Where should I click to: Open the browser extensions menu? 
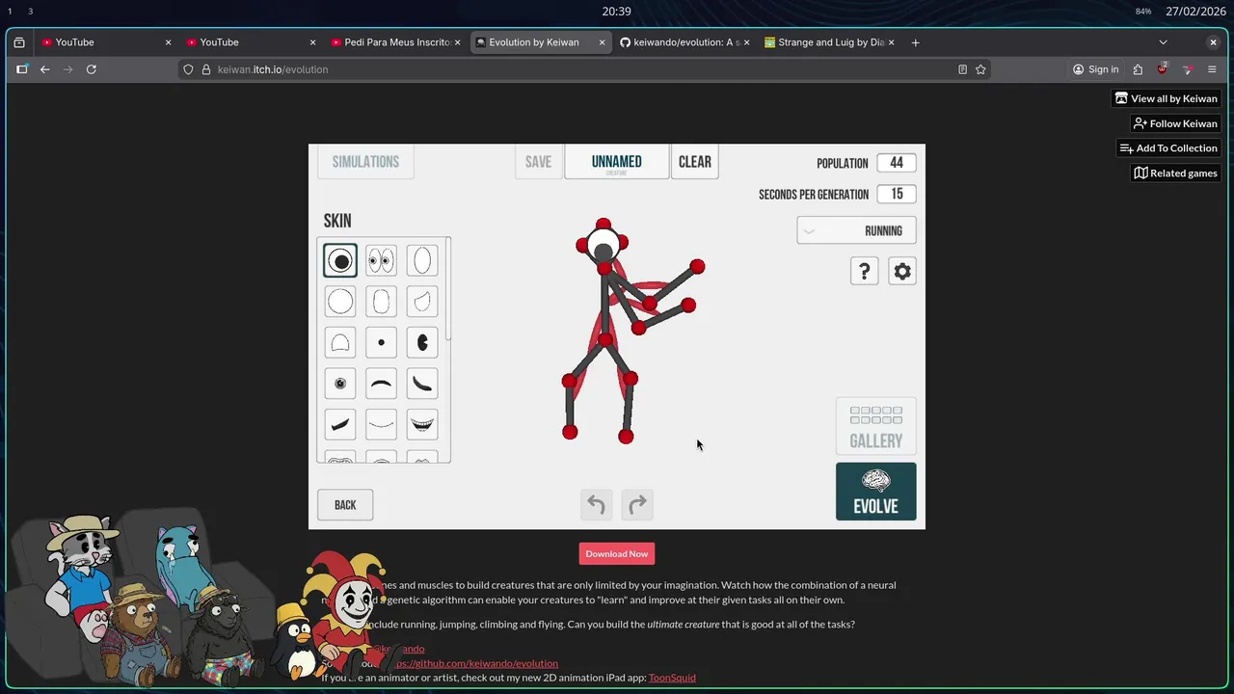[1138, 69]
